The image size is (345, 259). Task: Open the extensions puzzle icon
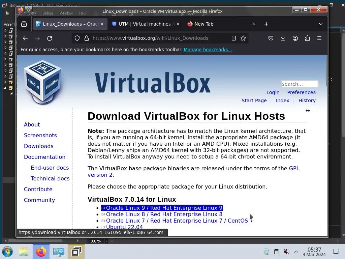[x=307, y=38]
